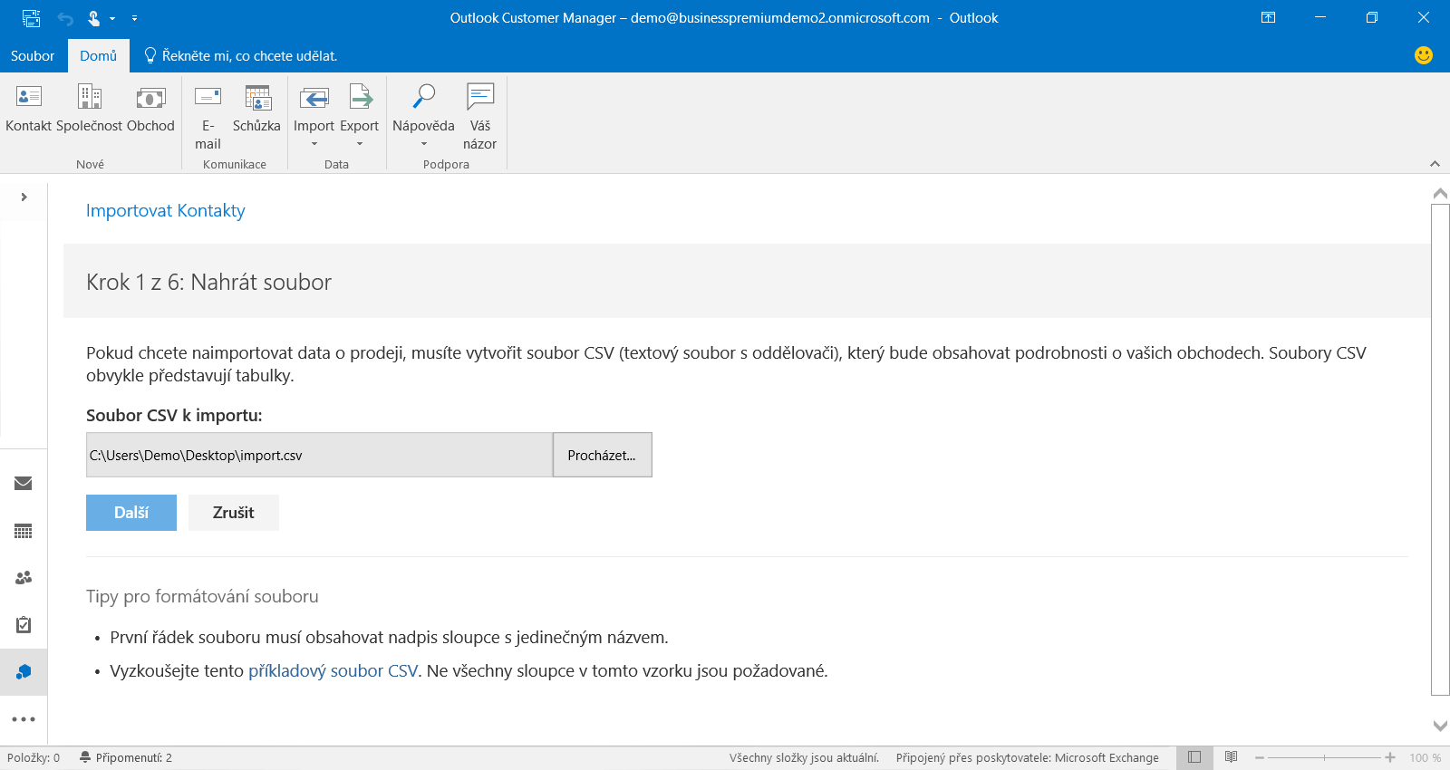Open Customize Quick Access Toolbar dropdown
The width and height of the screenshot is (1450, 770).
[134, 18]
